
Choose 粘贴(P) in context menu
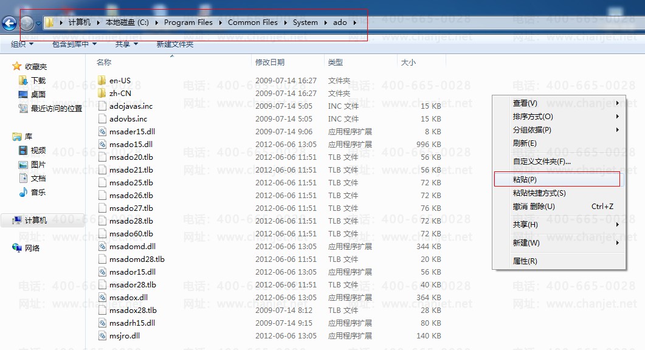pyautogui.click(x=559, y=179)
